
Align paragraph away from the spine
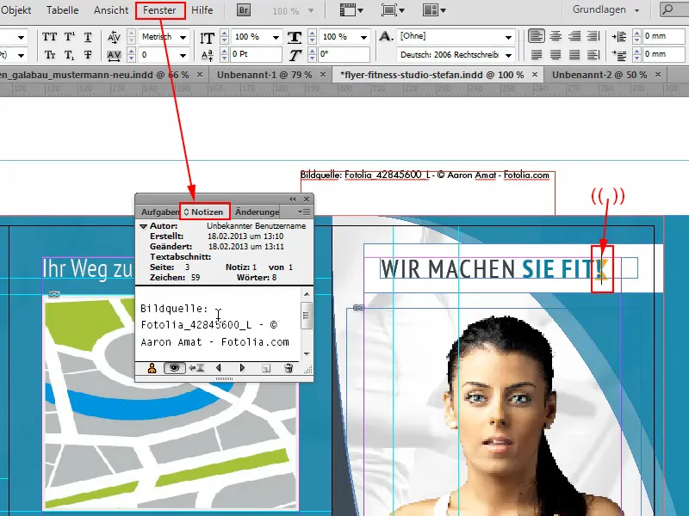tap(593, 54)
